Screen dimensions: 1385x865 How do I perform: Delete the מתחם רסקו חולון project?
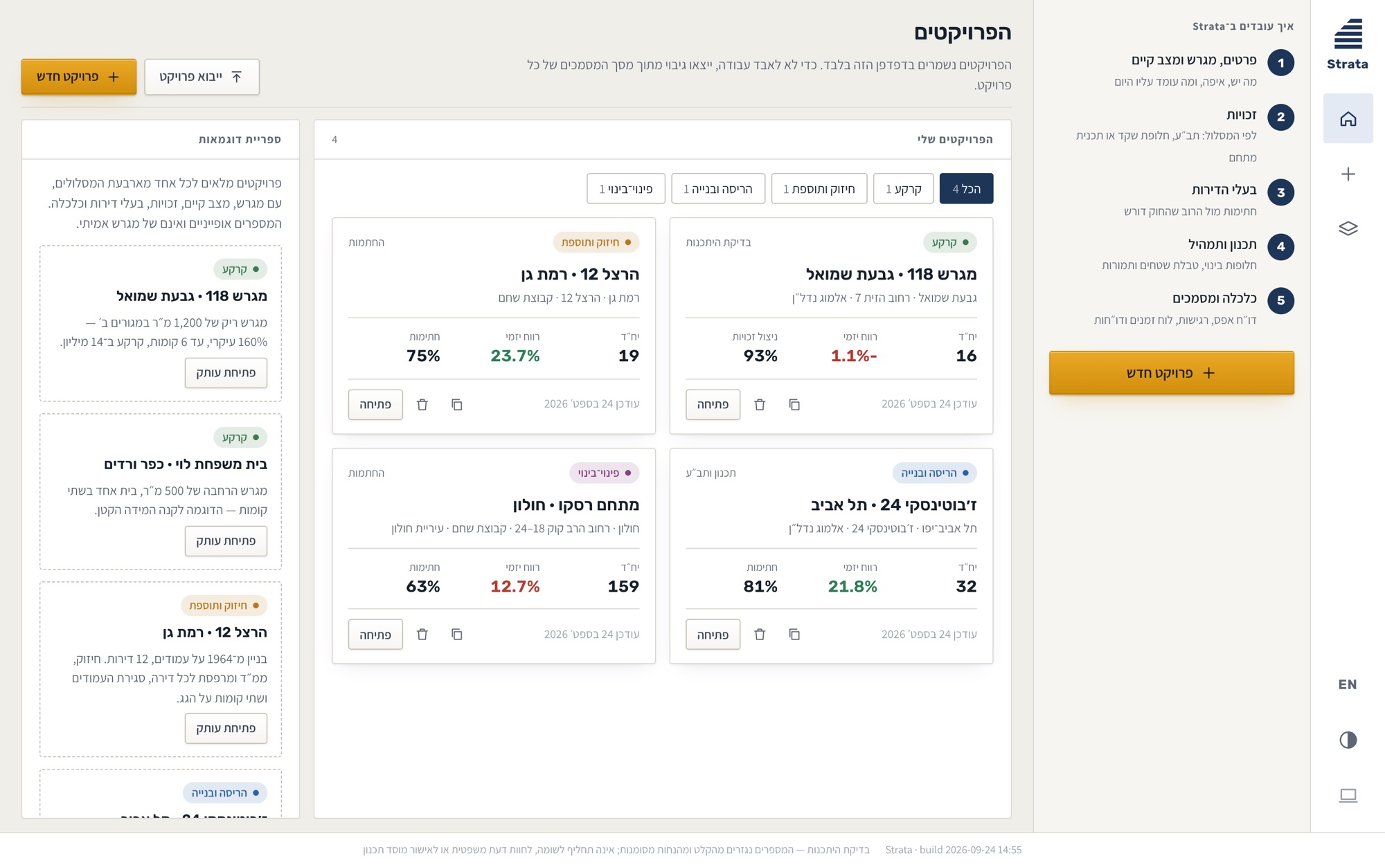tap(422, 635)
